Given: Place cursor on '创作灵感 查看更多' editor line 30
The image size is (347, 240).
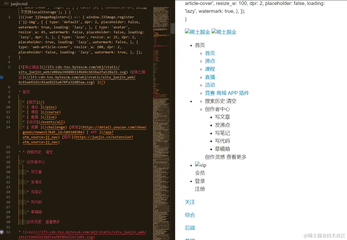Looking at the screenshot, I should pyautogui.click(x=43, y=222).
